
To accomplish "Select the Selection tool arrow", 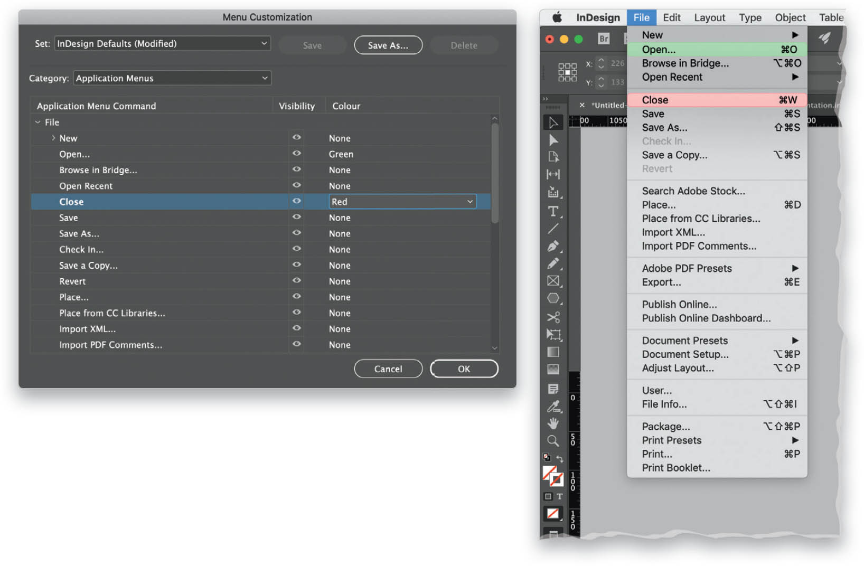I will 553,122.
